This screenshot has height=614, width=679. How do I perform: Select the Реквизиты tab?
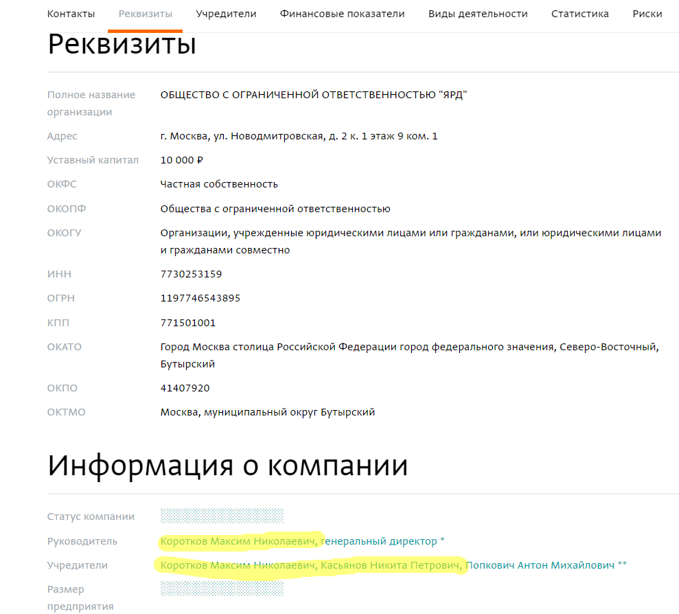click(x=146, y=14)
